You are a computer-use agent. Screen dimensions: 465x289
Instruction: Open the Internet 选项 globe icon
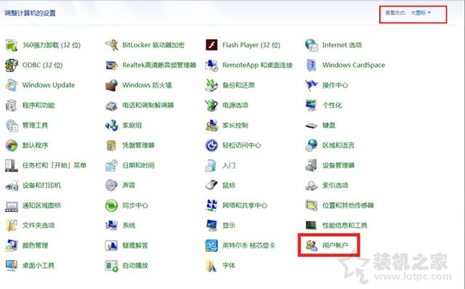pos(312,45)
